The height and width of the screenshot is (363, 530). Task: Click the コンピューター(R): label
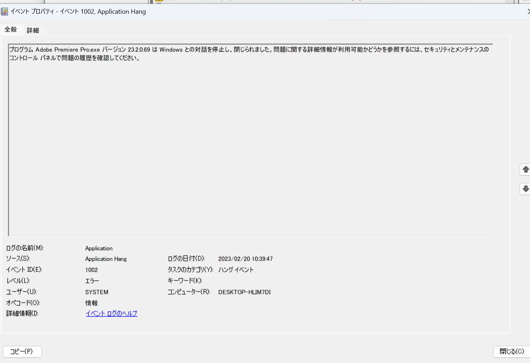click(x=189, y=292)
